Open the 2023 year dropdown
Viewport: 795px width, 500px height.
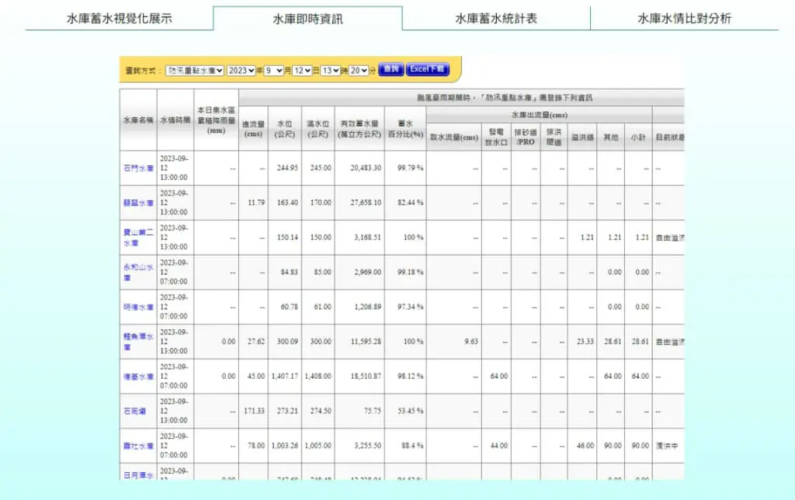pyautogui.click(x=241, y=71)
